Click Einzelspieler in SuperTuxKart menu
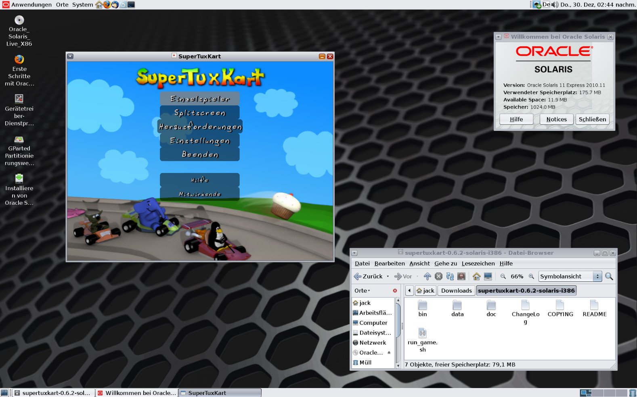The height and width of the screenshot is (397, 637). [200, 99]
